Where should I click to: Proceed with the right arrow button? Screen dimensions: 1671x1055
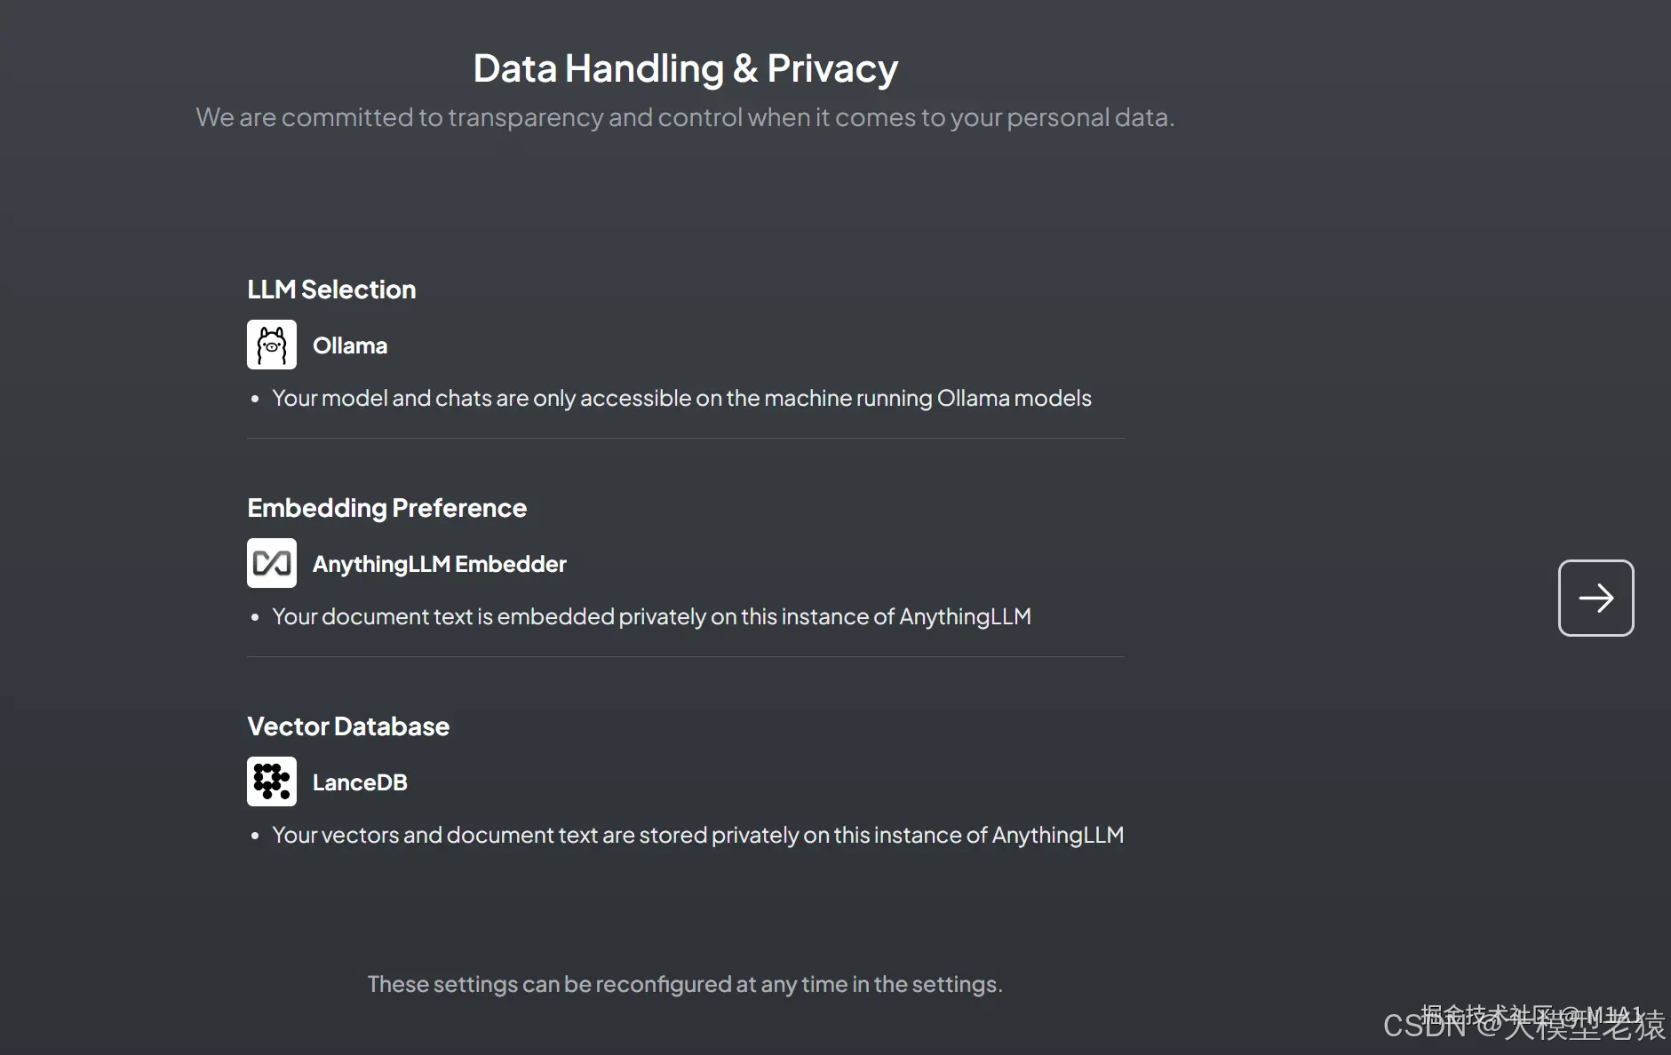tap(1595, 598)
